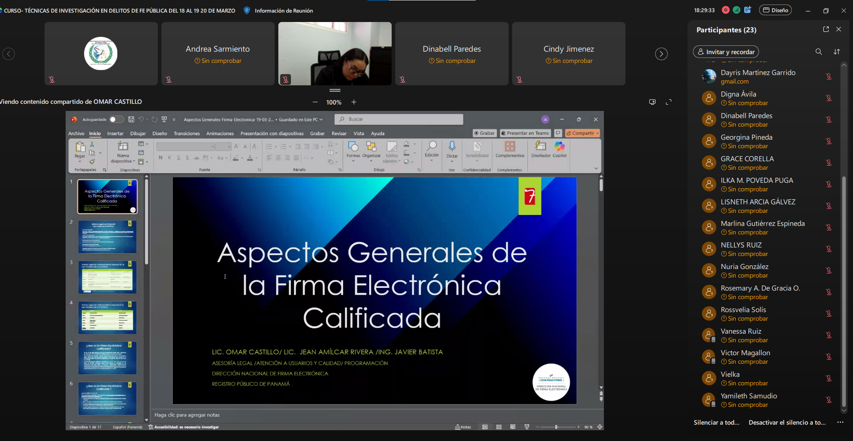The height and width of the screenshot is (441, 853).
Task: Adjust the PowerPoint zoom slider in the status bar
Action: click(557, 427)
